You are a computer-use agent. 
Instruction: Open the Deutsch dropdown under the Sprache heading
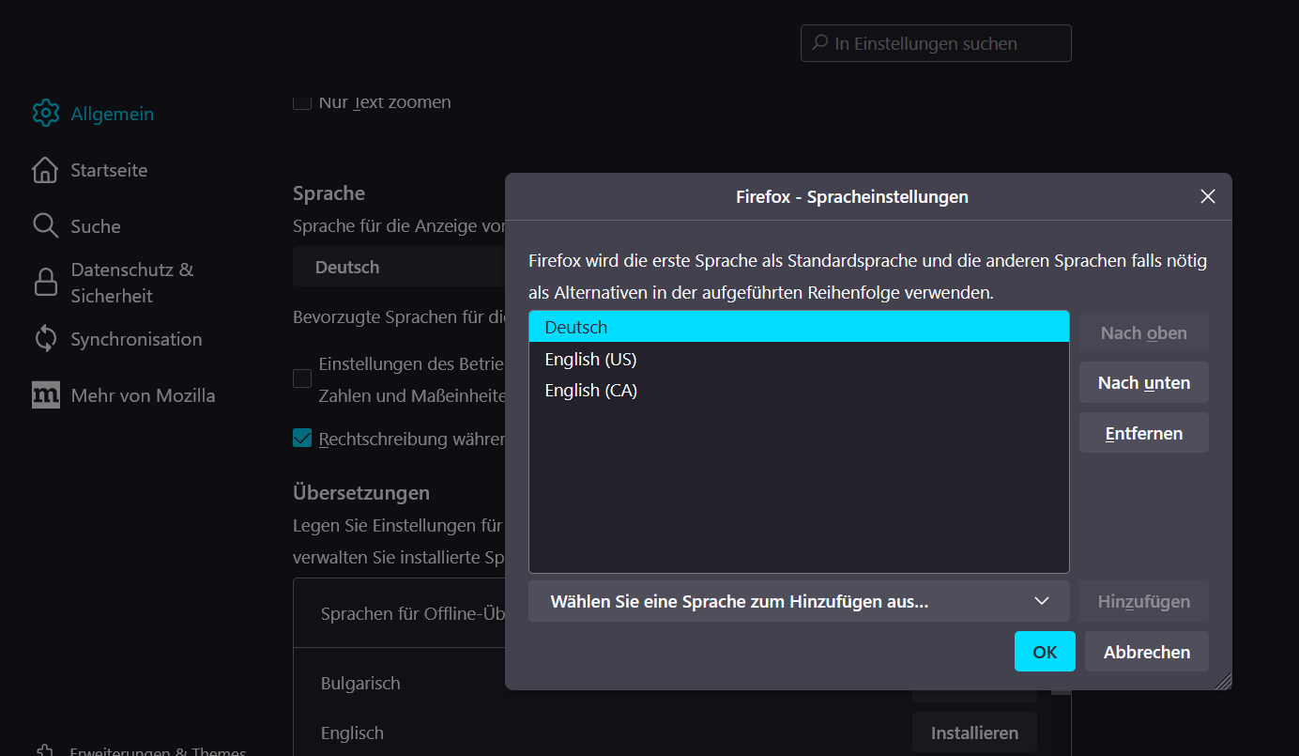tap(400, 268)
